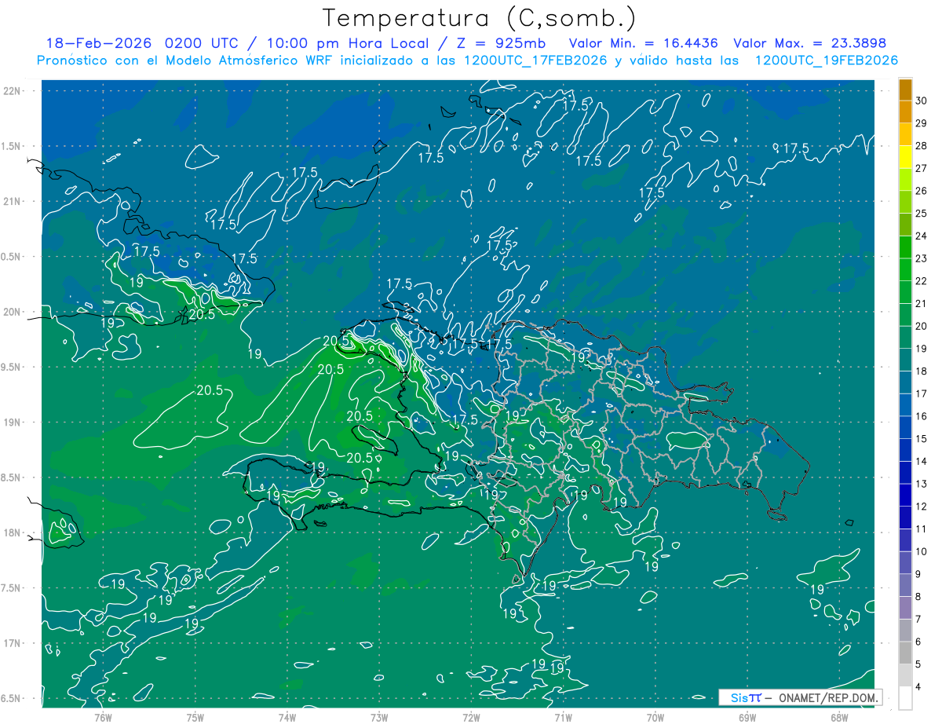942x728 pixels.
Task: Click the blue legend swatch between 16 and 17
Action: 905,405
